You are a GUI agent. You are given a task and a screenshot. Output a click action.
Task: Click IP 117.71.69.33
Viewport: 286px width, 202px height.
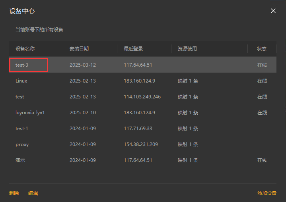pos(138,129)
